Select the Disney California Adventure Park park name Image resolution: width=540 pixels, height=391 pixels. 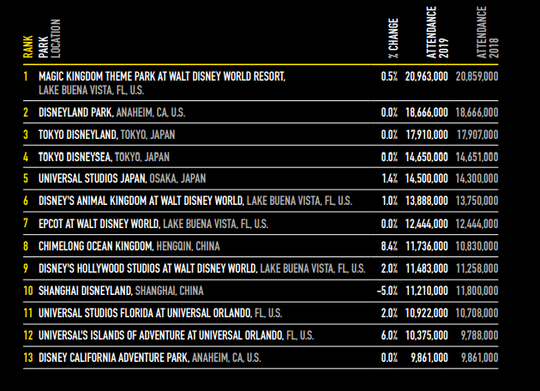(x=114, y=358)
